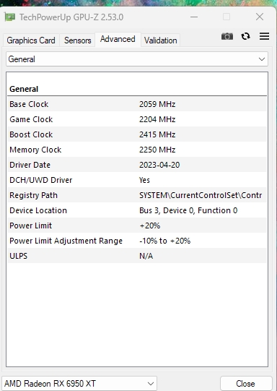Go to the Validation tab
277x391 pixels.
pyautogui.click(x=161, y=40)
